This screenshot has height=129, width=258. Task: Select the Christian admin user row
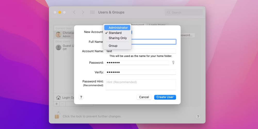coord(64,35)
